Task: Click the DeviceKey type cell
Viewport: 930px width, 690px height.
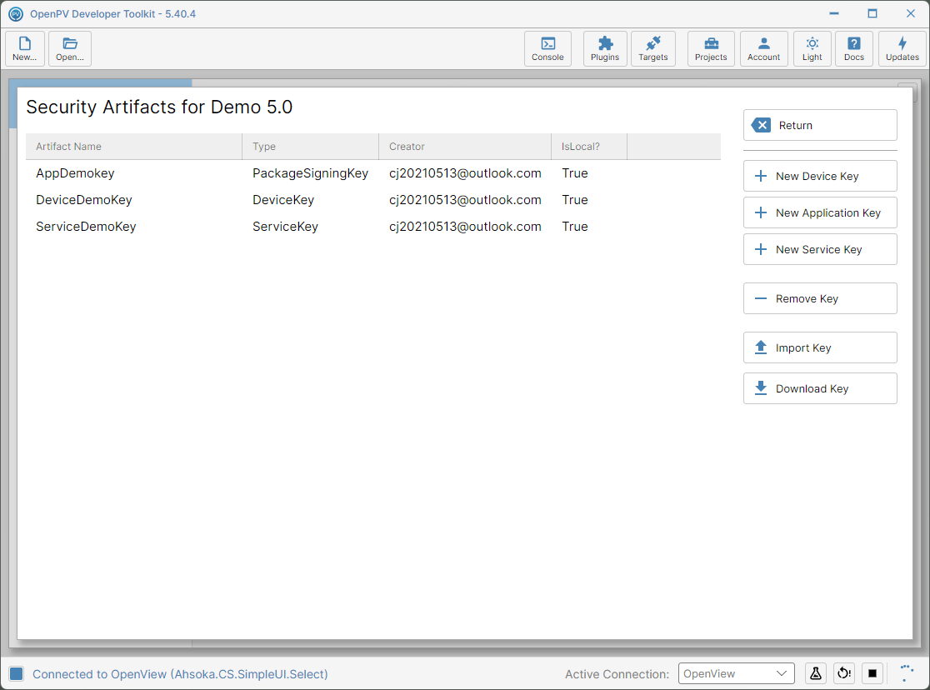Action: (283, 200)
